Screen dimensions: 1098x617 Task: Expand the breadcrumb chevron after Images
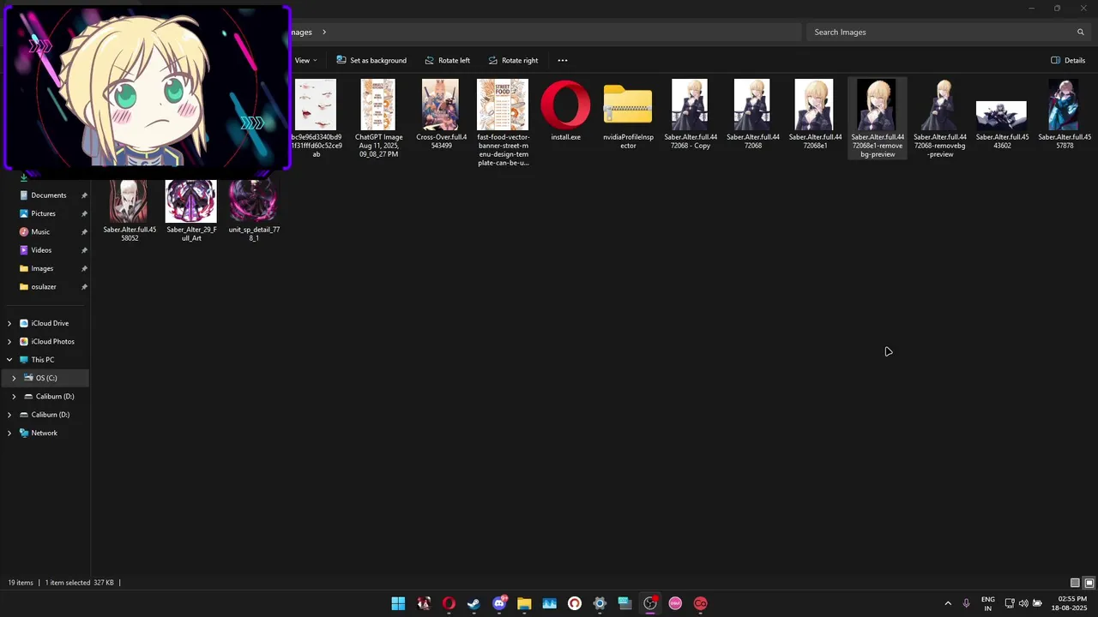pos(324,32)
